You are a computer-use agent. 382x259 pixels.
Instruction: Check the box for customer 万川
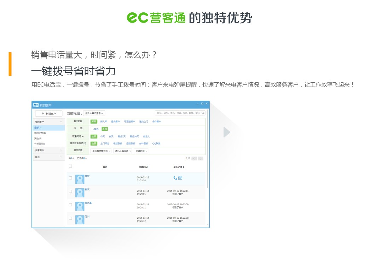click(x=70, y=218)
